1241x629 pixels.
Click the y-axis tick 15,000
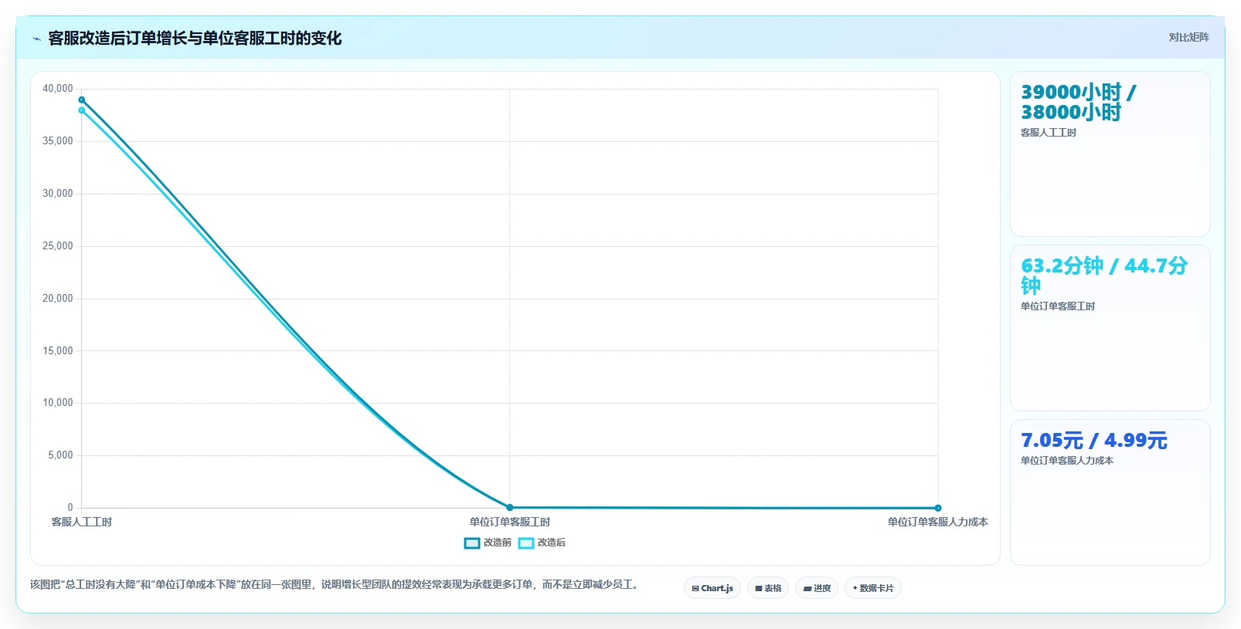[x=58, y=351]
